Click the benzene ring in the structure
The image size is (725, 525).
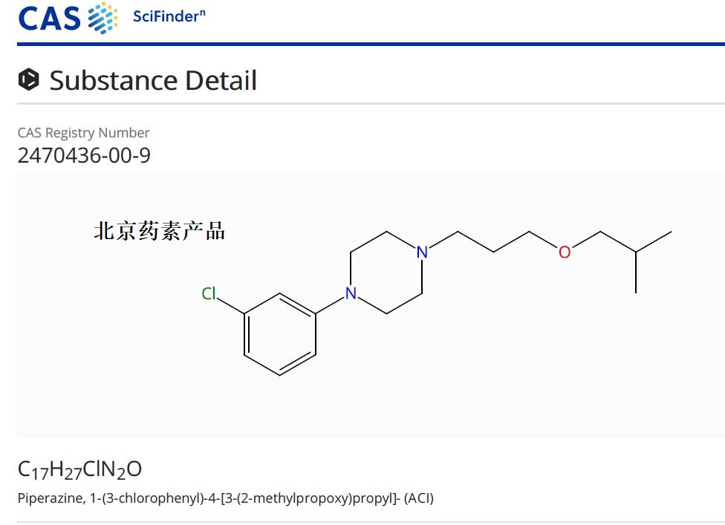coord(280,334)
